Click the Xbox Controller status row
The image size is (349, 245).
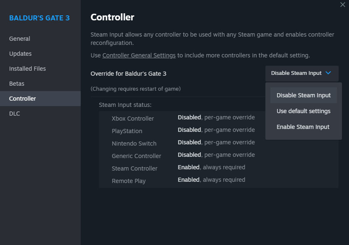183,118
